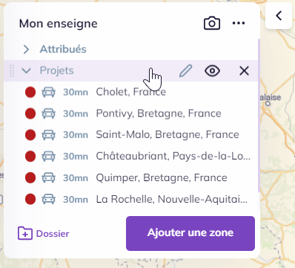Collapse the panel with the back chevron
The height and width of the screenshot is (268, 295).
pos(279,16)
